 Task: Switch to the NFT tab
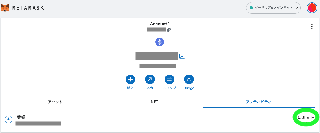pos(154,102)
